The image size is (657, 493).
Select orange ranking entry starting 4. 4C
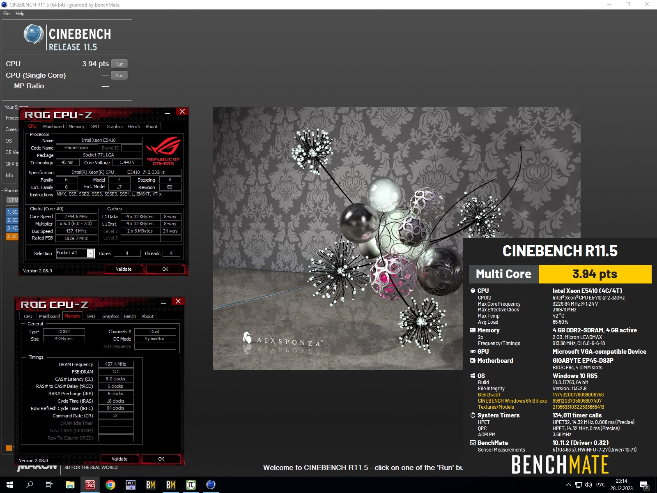coord(12,237)
